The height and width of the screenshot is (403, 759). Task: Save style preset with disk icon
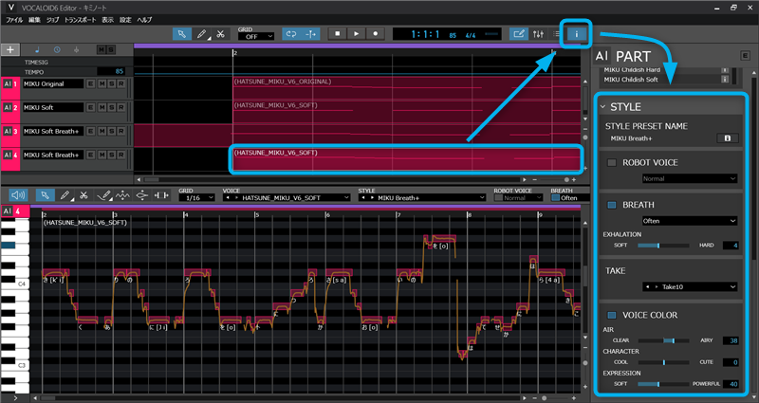(x=728, y=138)
